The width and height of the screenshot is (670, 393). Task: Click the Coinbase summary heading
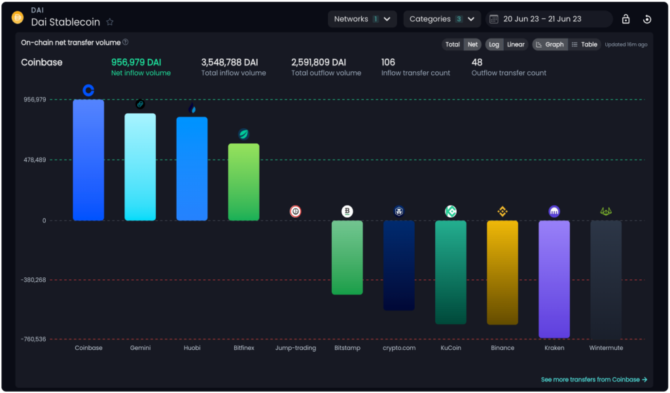[41, 62]
